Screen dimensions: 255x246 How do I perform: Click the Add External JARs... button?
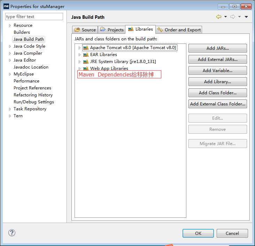[218, 59]
